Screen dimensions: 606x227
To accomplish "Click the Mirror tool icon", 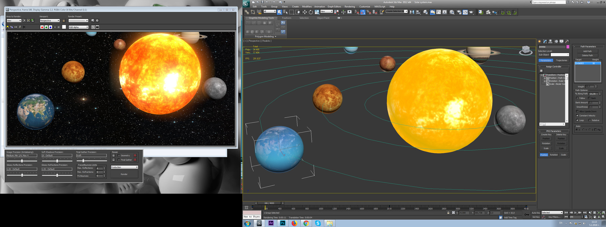I will pos(412,12).
